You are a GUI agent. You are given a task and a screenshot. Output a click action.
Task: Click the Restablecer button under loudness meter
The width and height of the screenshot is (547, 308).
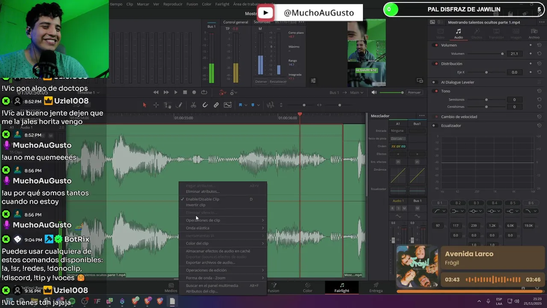click(x=278, y=82)
